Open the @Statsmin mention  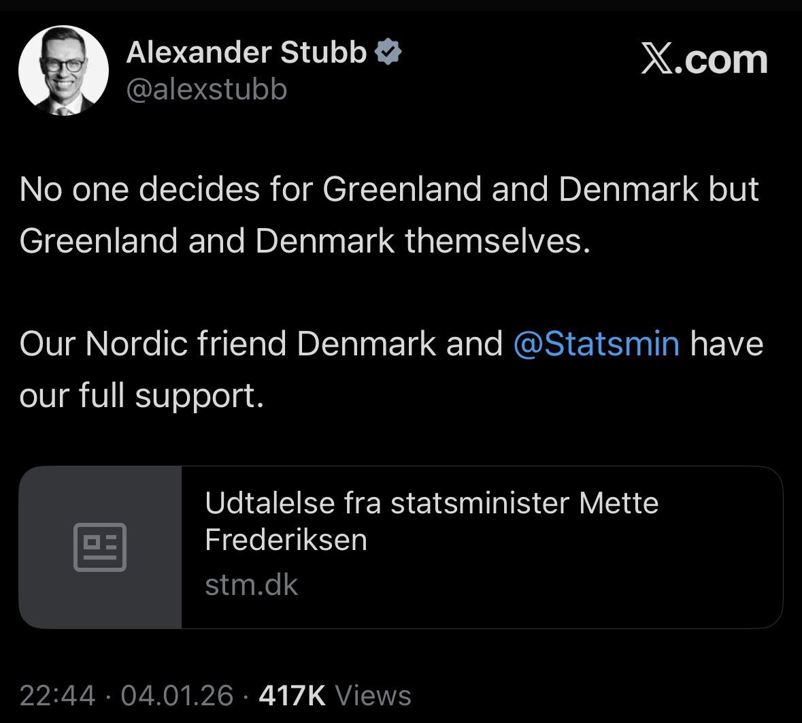tap(597, 343)
